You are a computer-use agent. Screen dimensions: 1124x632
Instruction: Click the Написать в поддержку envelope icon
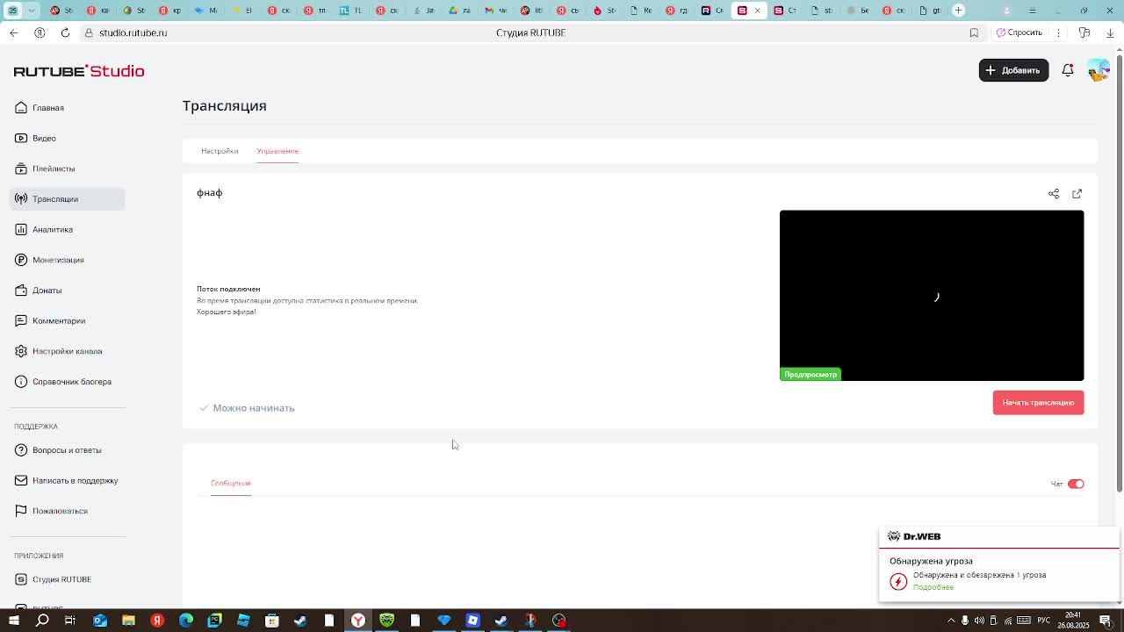pos(21,480)
